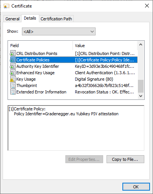Click the field list scroll up arrow
Viewport: 153px width, 194px height.
click(141, 44)
